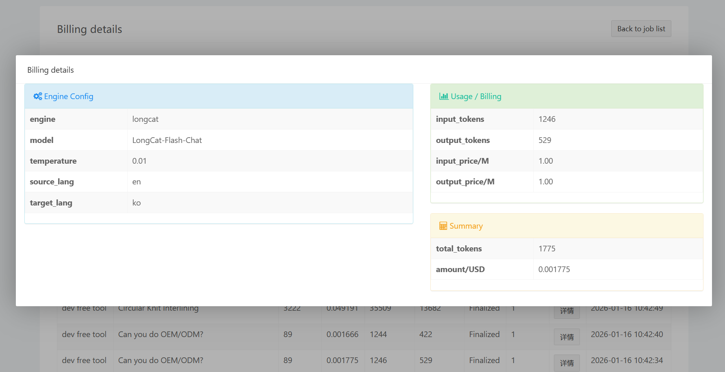
Task: Click the total_tokens value 1775
Action: 547,249
